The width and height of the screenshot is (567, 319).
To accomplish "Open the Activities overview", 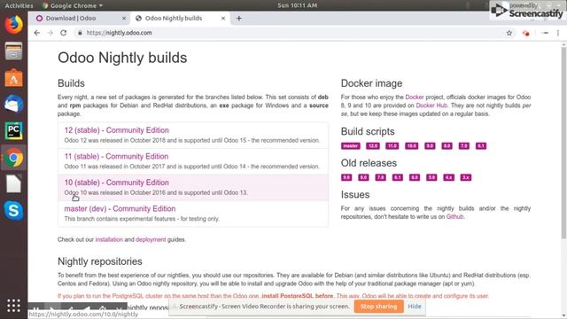I will pyautogui.click(x=19, y=5).
